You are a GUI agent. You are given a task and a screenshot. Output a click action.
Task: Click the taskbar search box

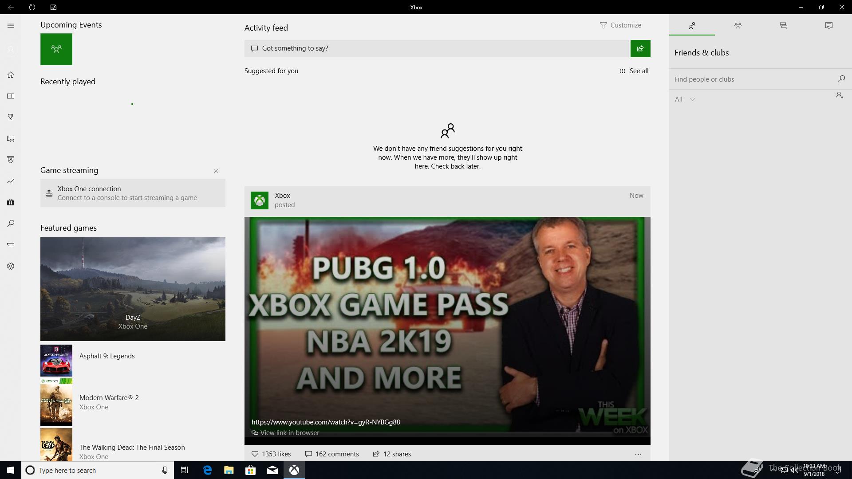[x=98, y=470]
